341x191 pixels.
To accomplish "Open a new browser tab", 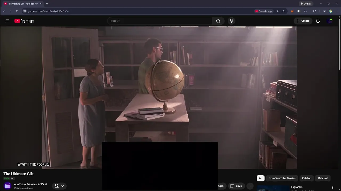I will click(x=47, y=4).
